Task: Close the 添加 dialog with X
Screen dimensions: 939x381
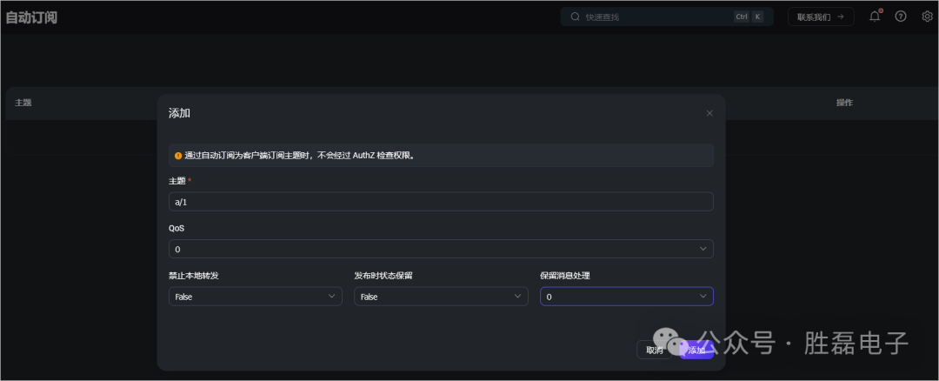Action: (x=709, y=113)
